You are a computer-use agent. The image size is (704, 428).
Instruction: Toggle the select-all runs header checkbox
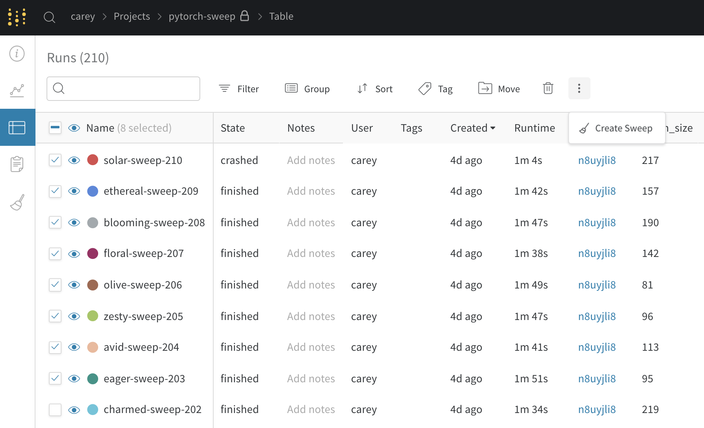pos(55,128)
